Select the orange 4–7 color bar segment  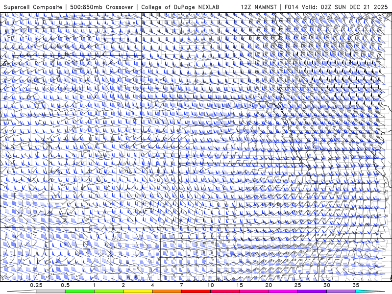[x=167, y=292]
